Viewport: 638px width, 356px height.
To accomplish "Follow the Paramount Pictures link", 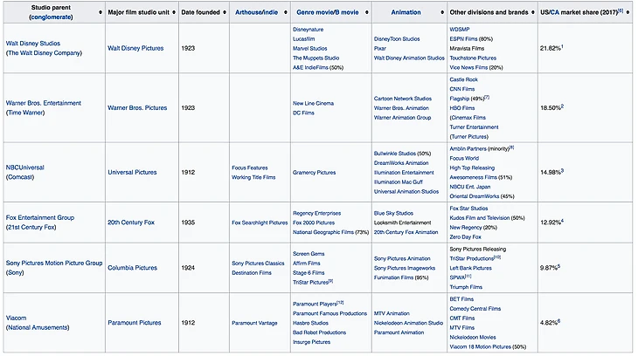I will click(135, 323).
